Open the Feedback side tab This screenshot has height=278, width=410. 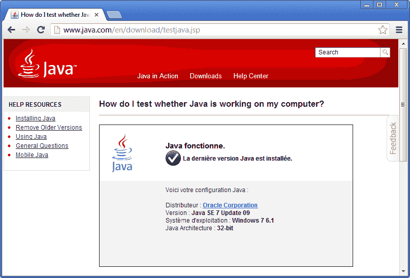[x=393, y=138]
